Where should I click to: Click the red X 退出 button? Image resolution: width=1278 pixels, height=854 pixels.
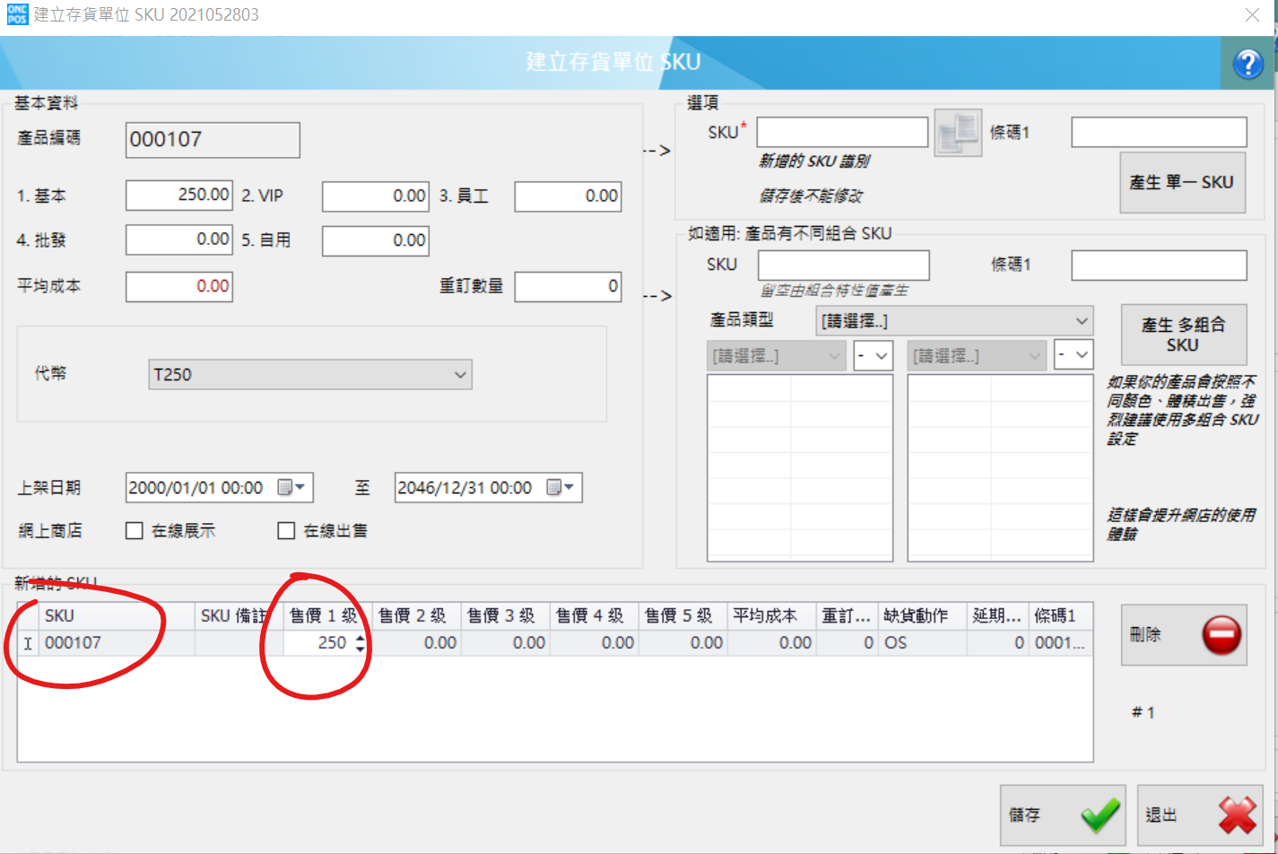coord(1200,815)
